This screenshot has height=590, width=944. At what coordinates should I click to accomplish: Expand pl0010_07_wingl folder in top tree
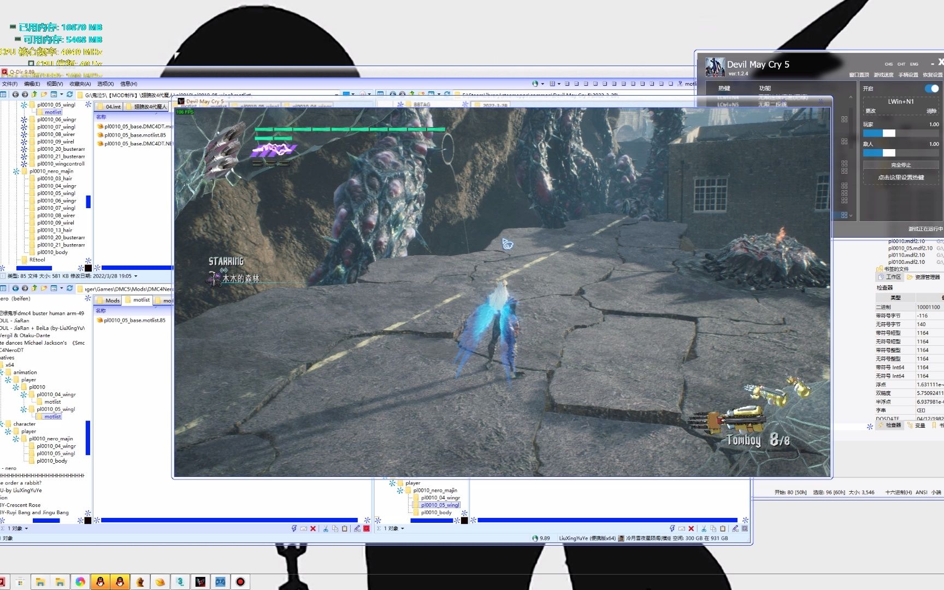click(x=23, y=127)
